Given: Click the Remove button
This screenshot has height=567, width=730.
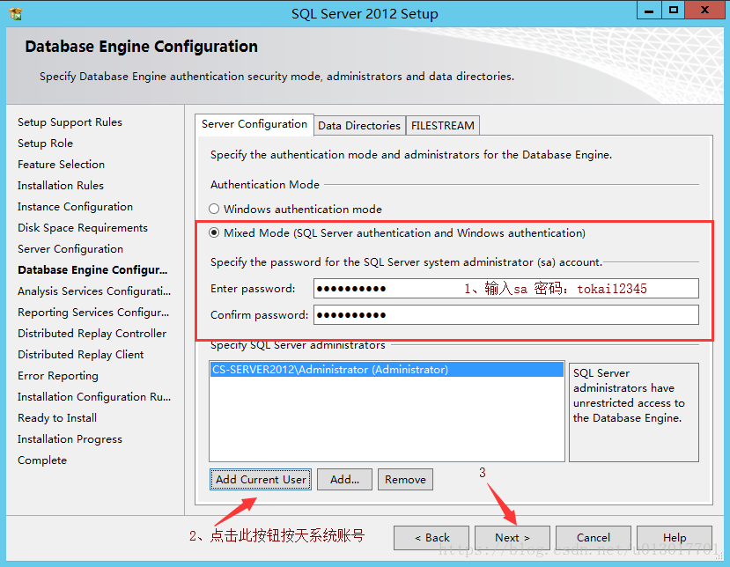Looking at the screenshot, I should point(405,480).
